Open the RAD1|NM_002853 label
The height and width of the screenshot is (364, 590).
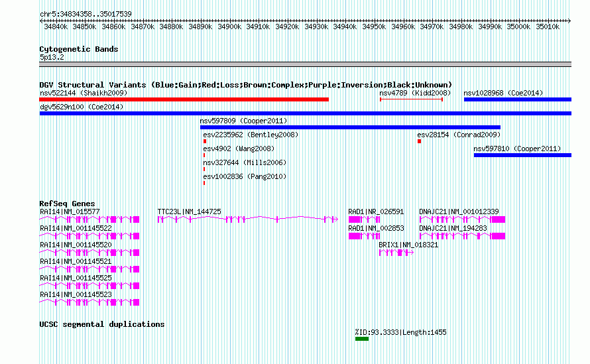(x=377, y=229)
